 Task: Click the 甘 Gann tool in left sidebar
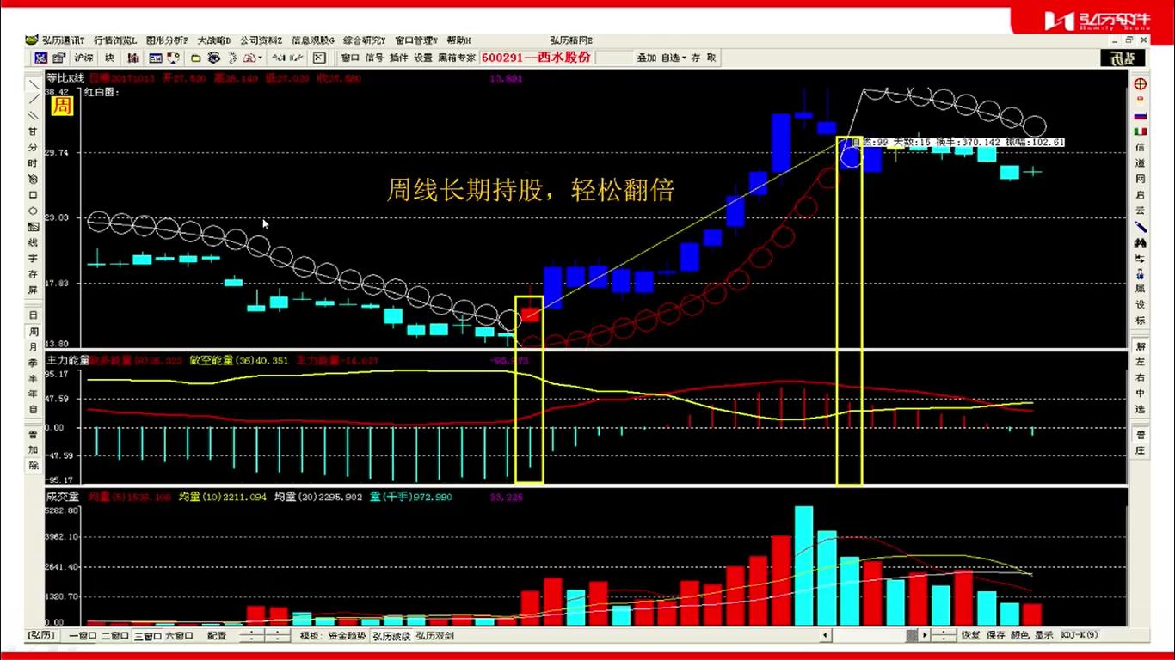(x=34, y=132)
